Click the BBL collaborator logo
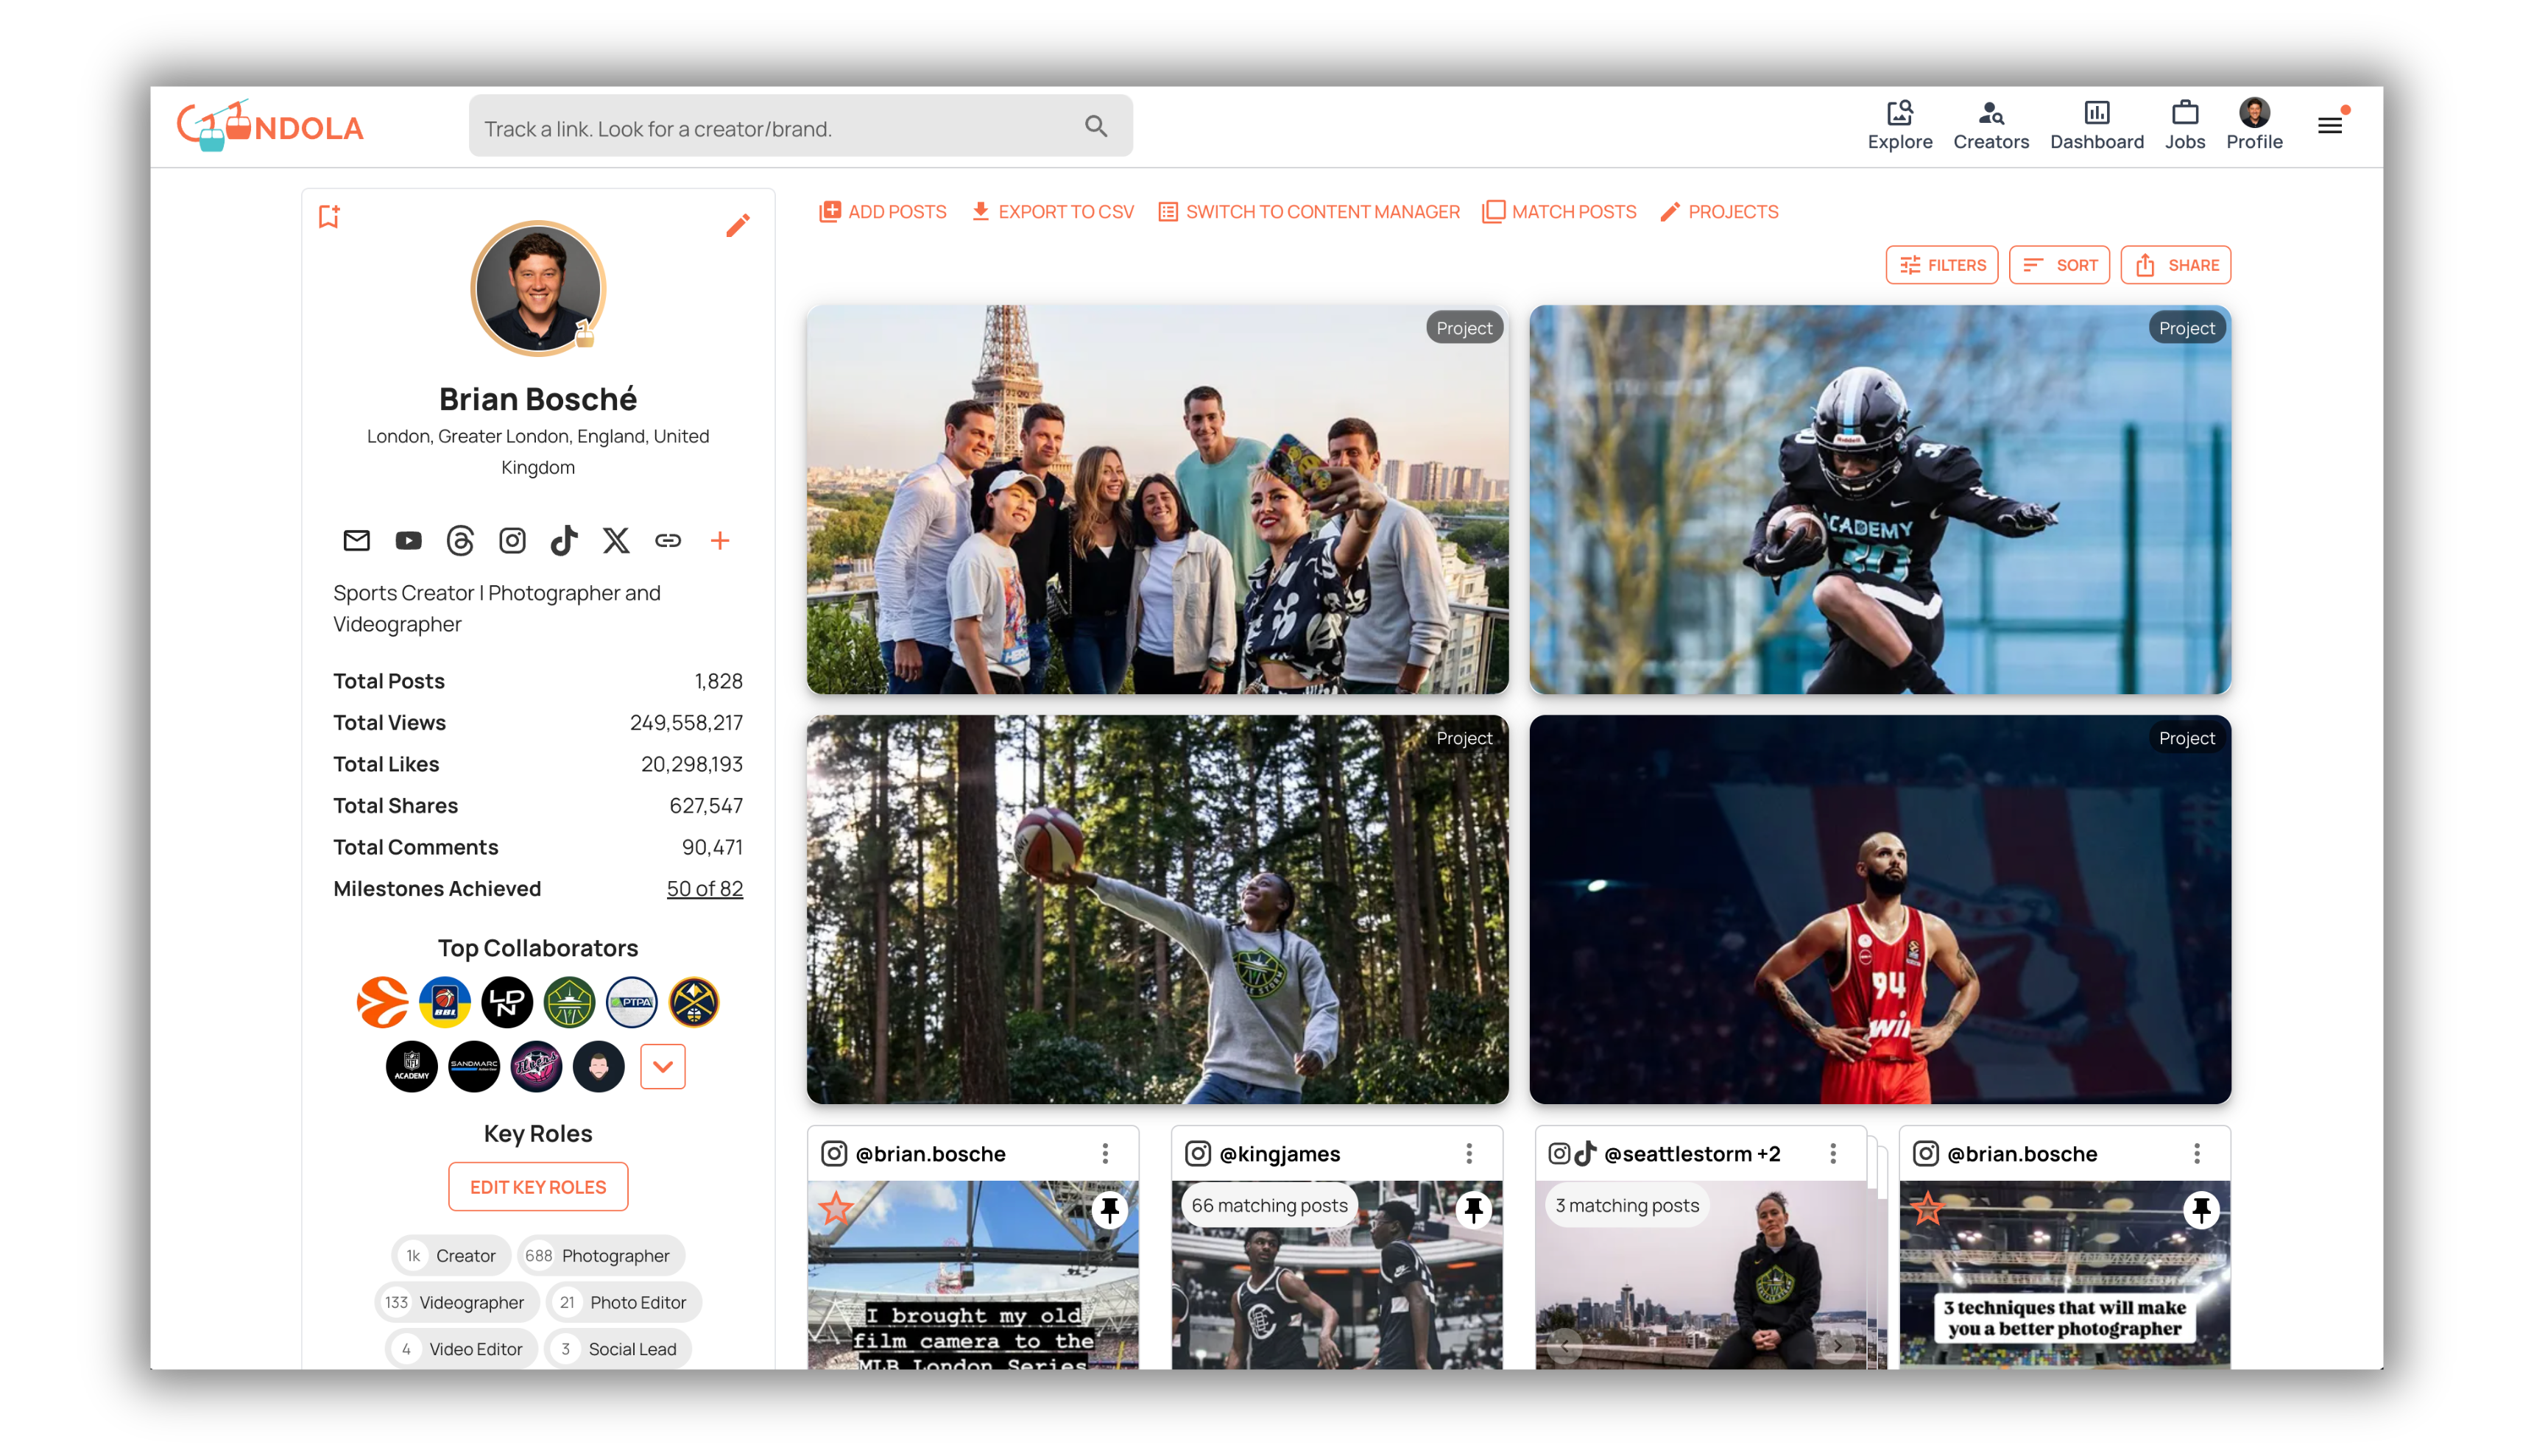2534x1456 pixels. pyautogui.click(x=445, y=1002)
